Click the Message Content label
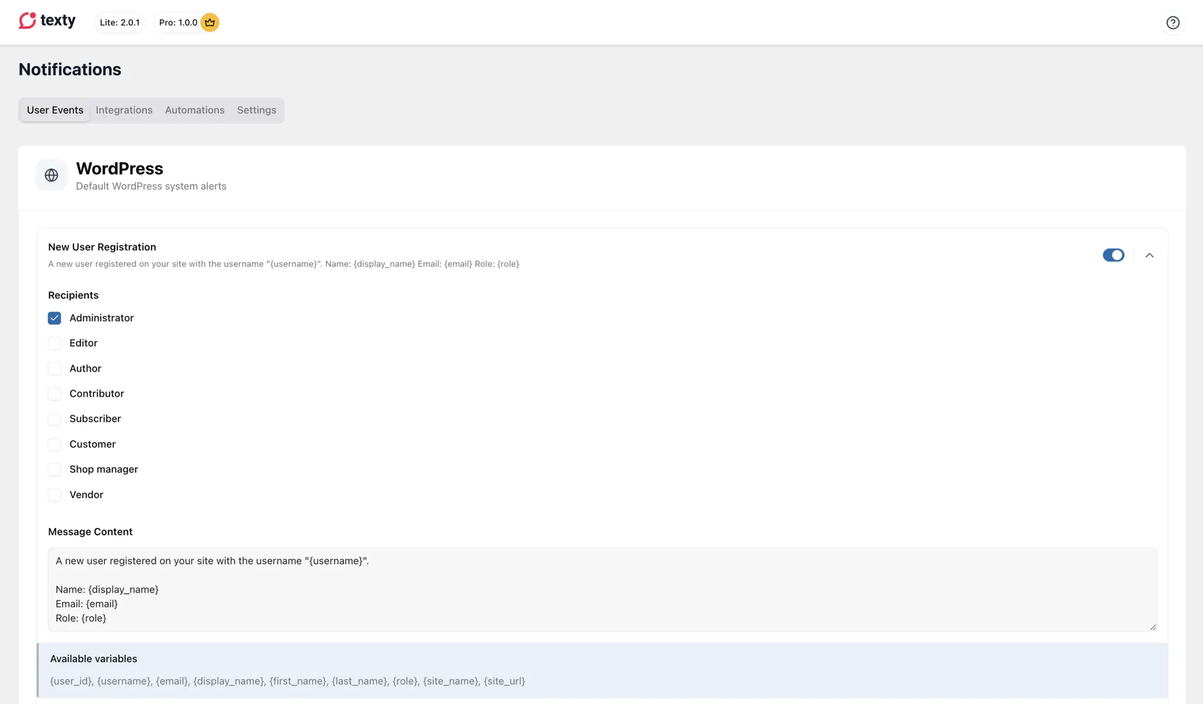 pos(90,532)
